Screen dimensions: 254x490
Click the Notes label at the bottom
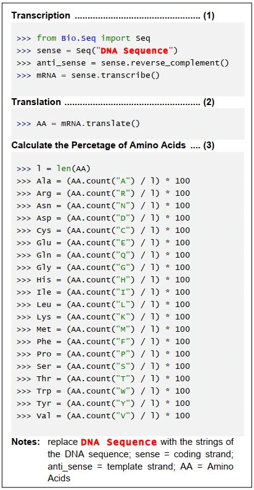[26, 442]
